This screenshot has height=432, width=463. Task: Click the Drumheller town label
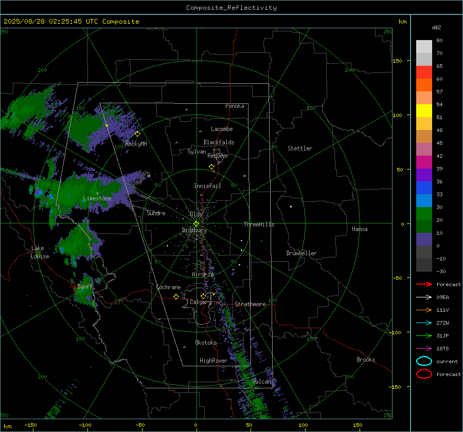(301, 253)
